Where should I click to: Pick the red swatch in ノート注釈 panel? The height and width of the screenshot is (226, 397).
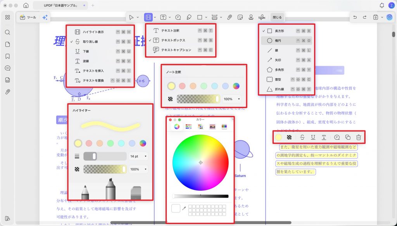pos(182,86)
